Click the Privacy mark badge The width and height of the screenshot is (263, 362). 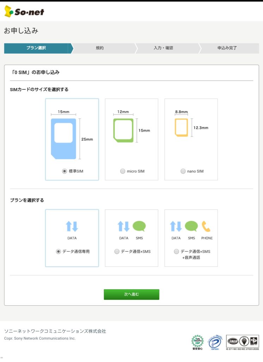(x=215, y=342)
